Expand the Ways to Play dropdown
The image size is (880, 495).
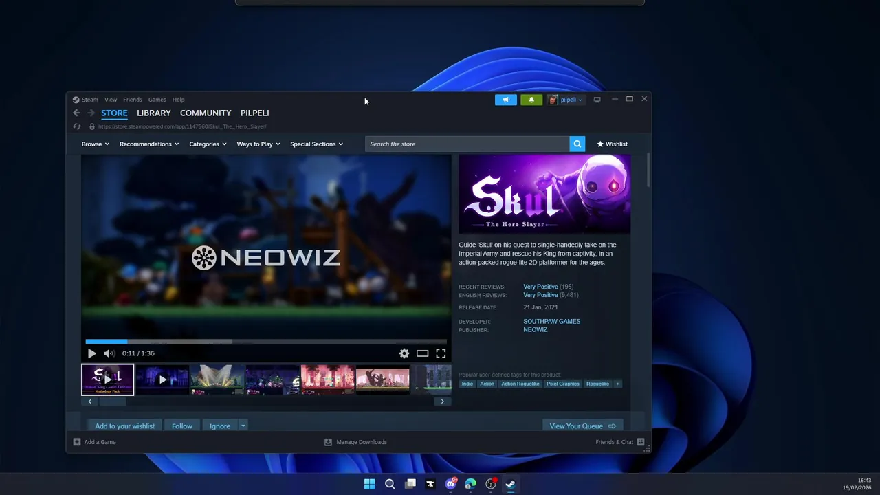coord(258,144)
